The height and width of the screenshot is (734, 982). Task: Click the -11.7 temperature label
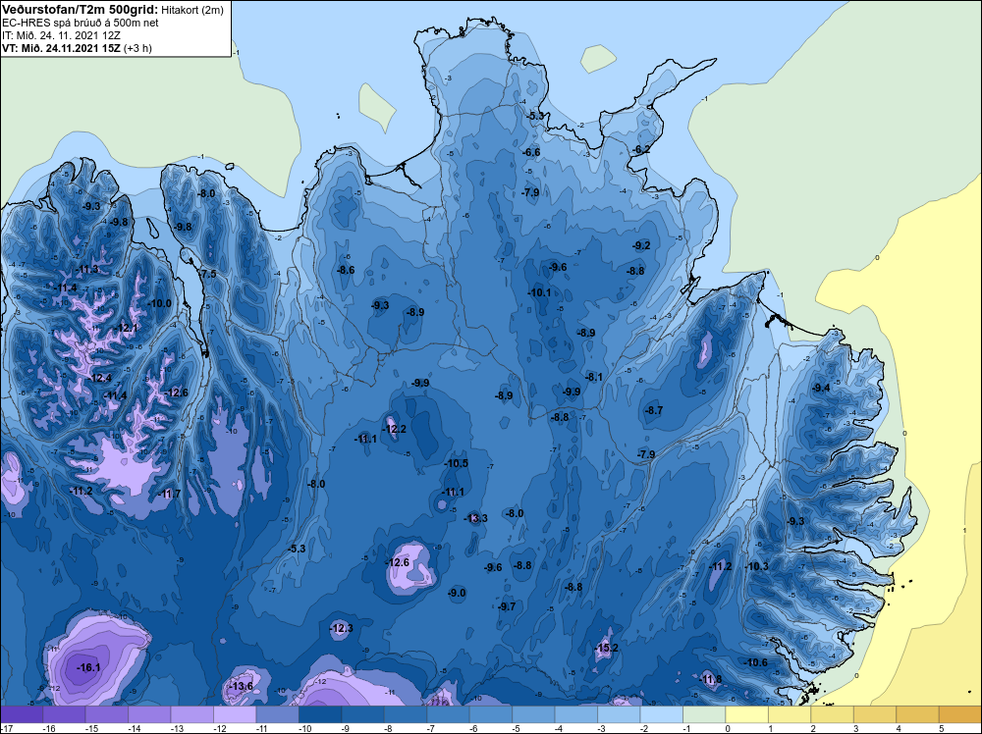[x=169, y=494]
